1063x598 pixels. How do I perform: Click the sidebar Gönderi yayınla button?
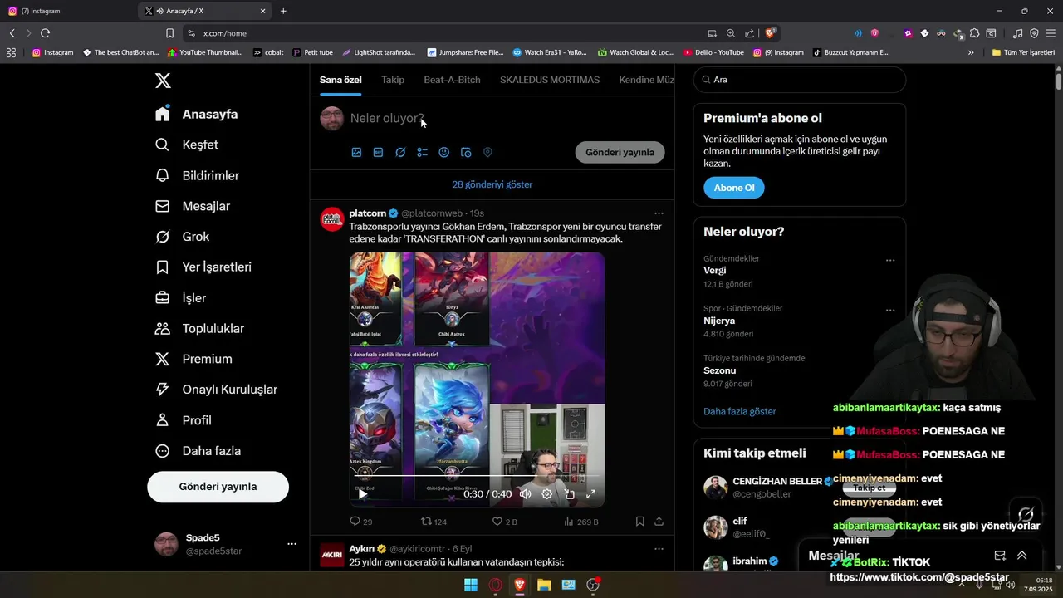click(x=218, y=487)
